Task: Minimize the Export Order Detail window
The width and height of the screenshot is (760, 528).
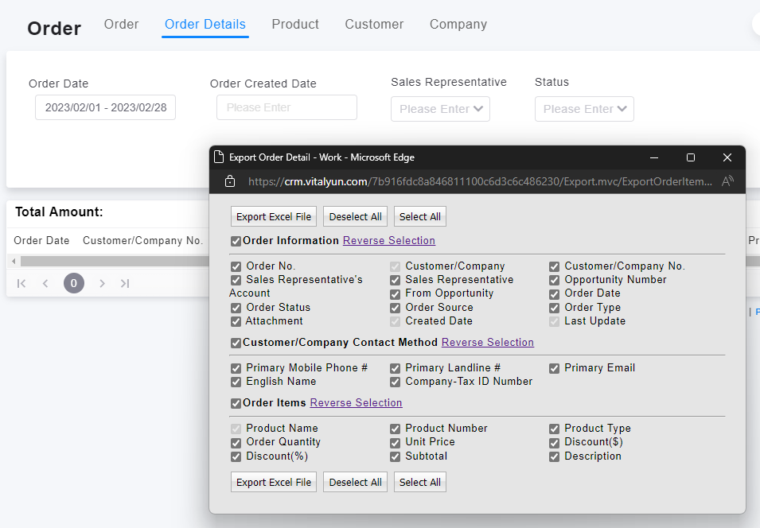Action: (654, 157)
